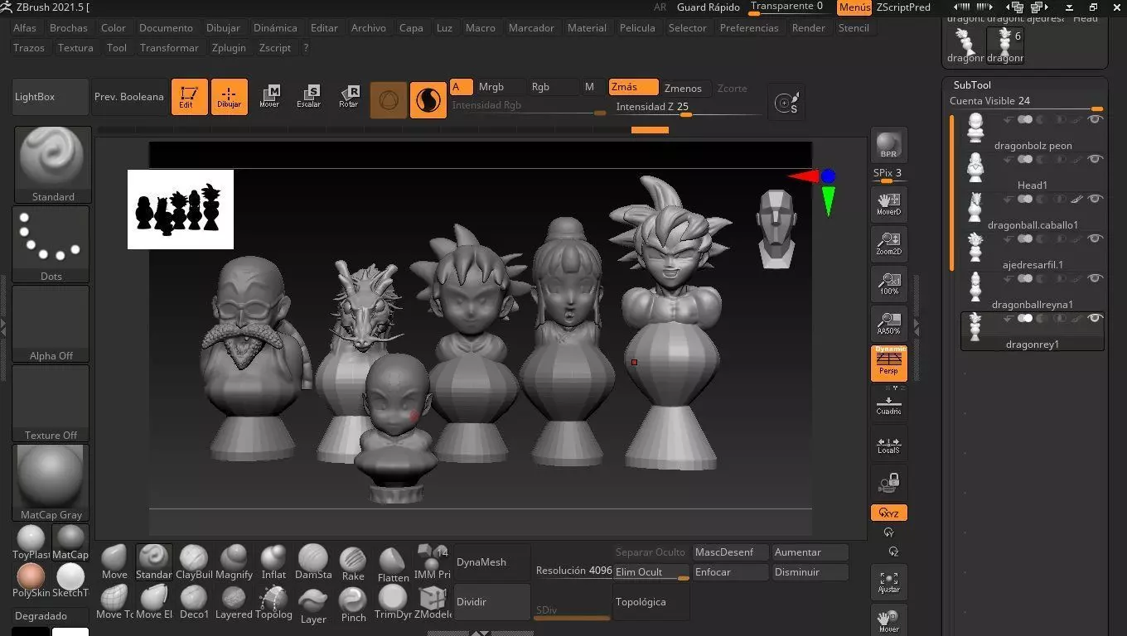
Task: Open the MatCap Gray material picker
Action: pyautogui.click(x=51, y=482)
